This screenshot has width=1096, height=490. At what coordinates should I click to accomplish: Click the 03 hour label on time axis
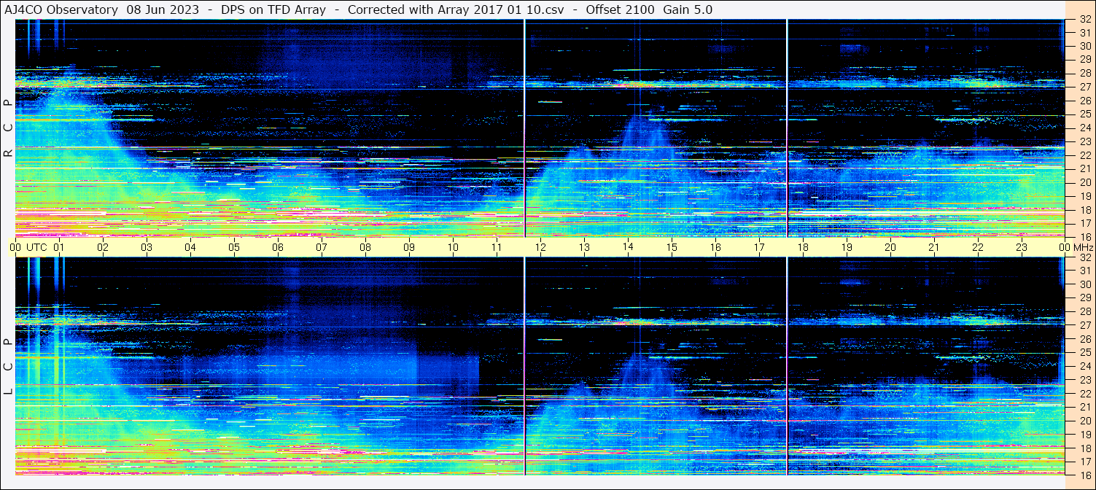[147, 247]
